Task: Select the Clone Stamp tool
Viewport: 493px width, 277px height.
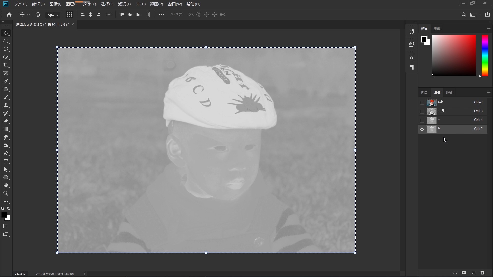Action: (6, 105)
